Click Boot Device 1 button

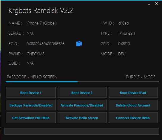click(x=31, y=92)
